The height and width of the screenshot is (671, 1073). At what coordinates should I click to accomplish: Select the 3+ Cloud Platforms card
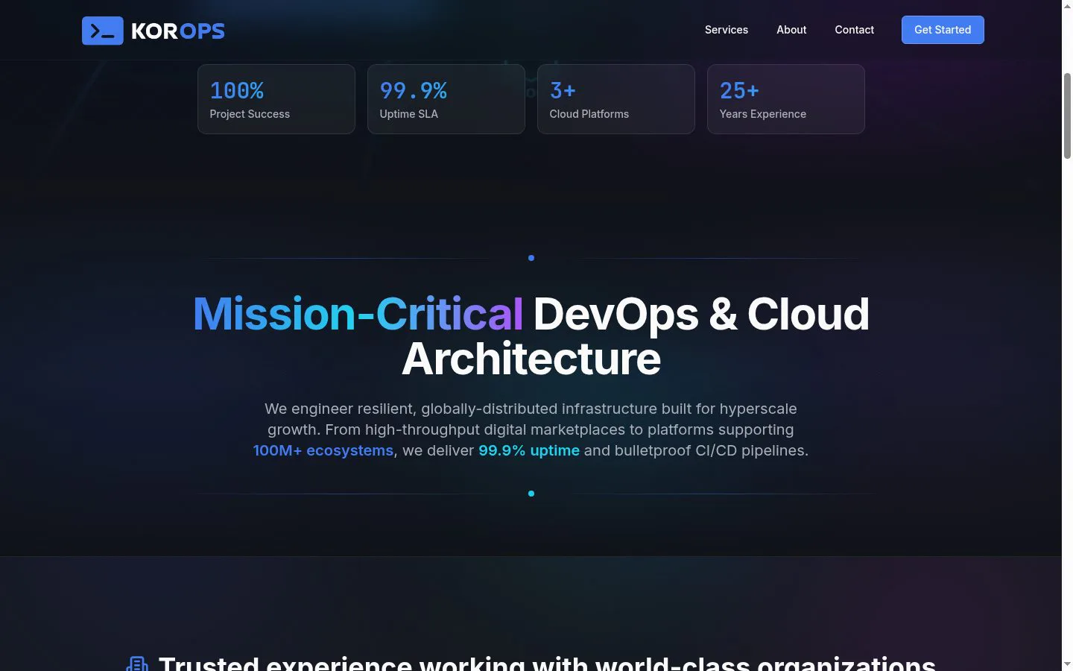[616, 99]
